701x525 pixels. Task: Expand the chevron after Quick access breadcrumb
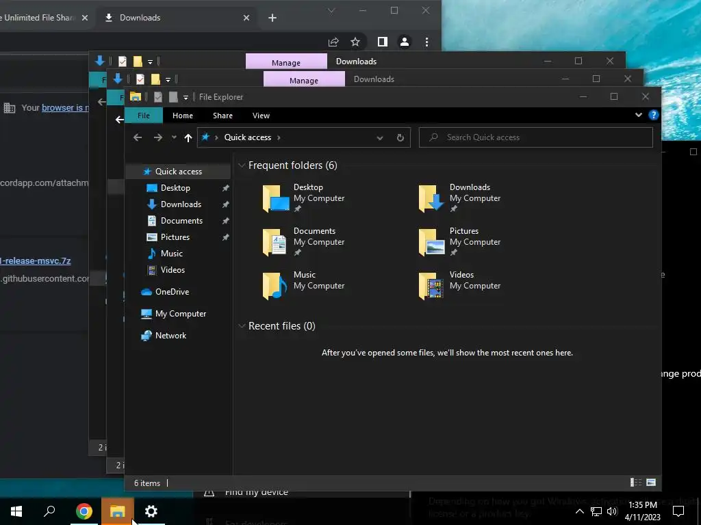[x=279, y=137]
